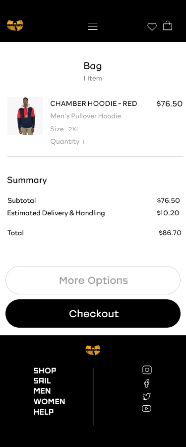Open the Twitter bird icon link
This screenshot has height=447, width=186.
coord(146,396)
